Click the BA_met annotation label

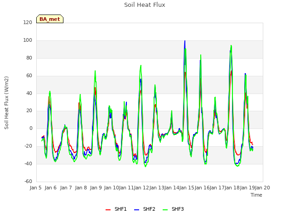(x=50, y=19)
